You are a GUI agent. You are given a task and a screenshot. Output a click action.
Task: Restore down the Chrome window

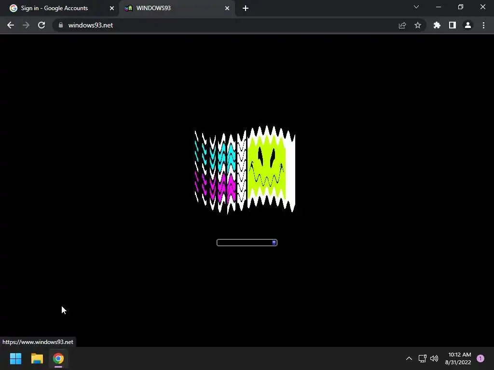tap(461, 7)
